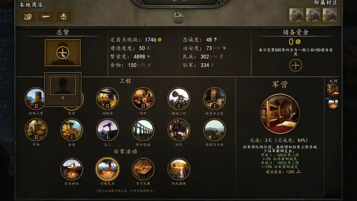Activate 节日庆典 festival daily activity

[x=143, y=169]
